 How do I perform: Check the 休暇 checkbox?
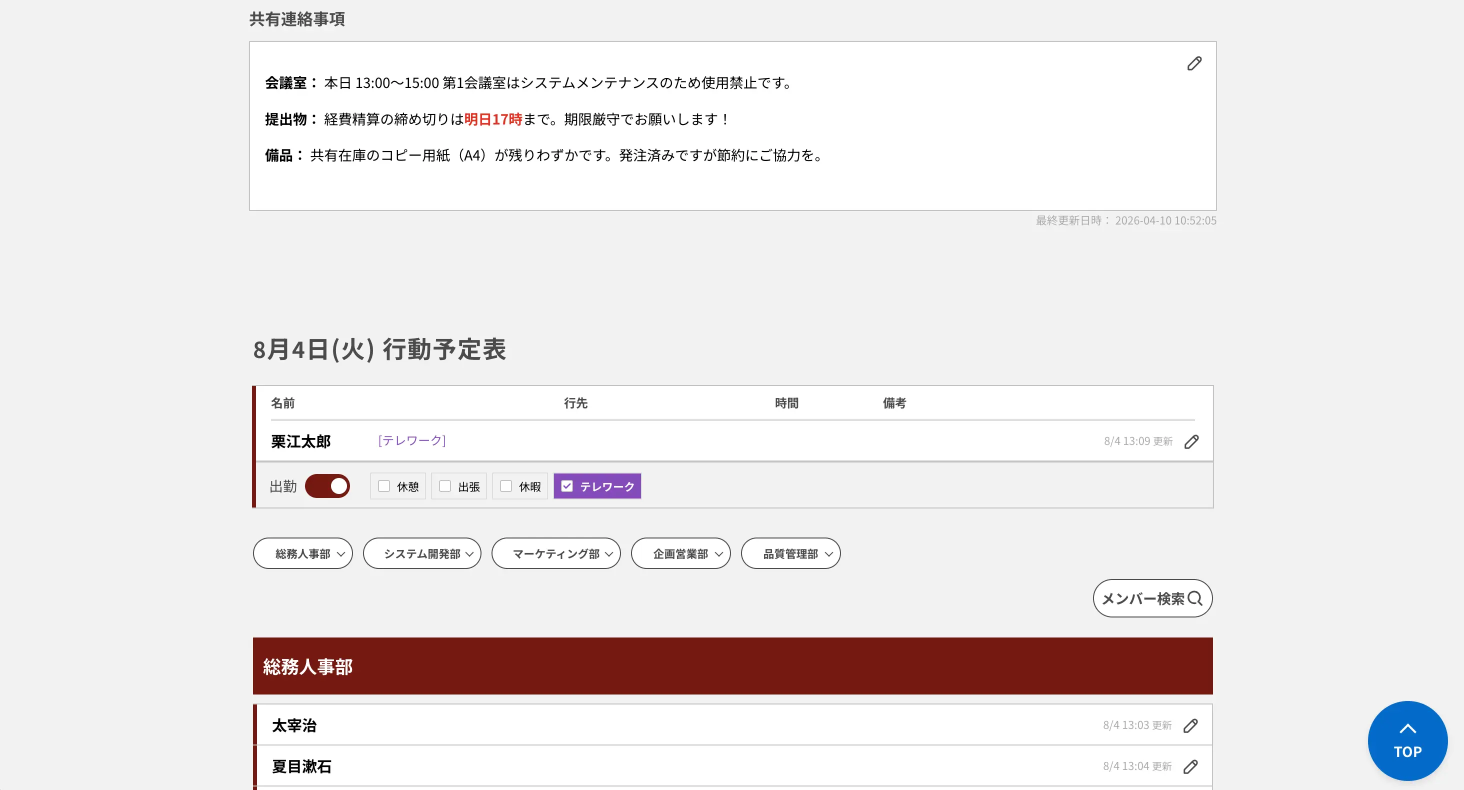[506, 486]
